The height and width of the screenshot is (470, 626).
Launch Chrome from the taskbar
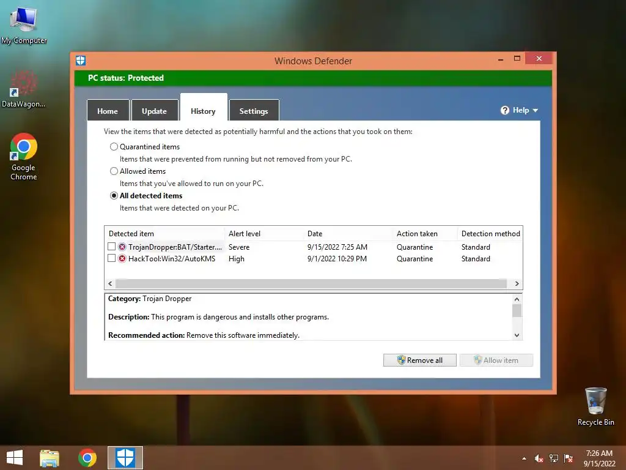point(87,458)
